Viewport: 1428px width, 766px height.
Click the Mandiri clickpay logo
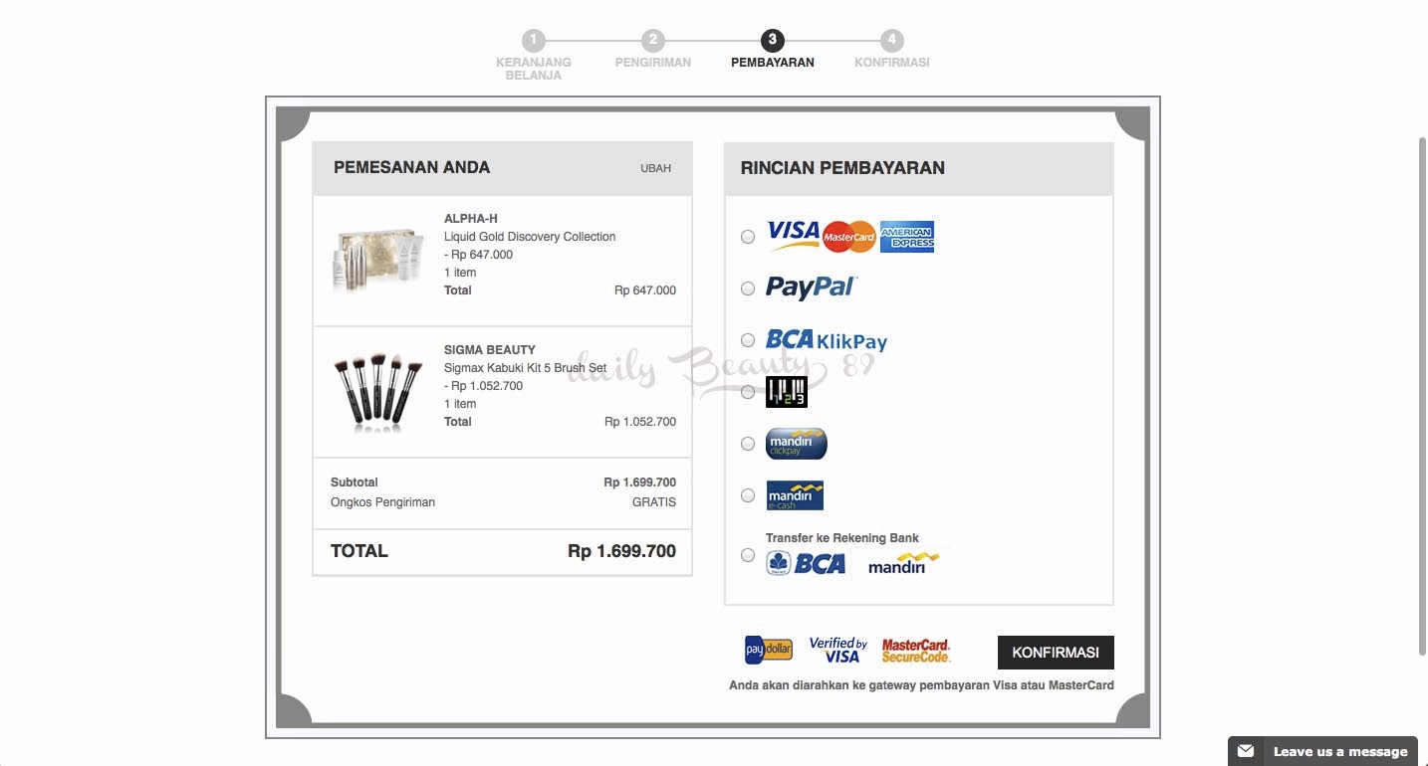point(797,444)
